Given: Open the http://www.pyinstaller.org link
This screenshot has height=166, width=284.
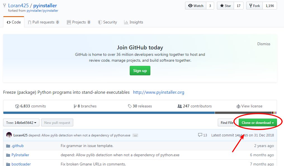Looking at the screenshot, I should pyautogui.click(x=159, y=92).
